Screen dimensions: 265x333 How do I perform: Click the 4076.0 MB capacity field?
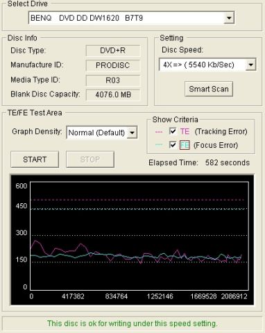click(x=113, y=94)
